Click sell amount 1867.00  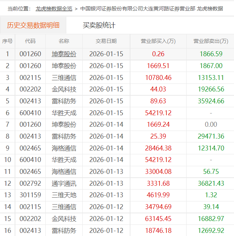click(211, 66)
